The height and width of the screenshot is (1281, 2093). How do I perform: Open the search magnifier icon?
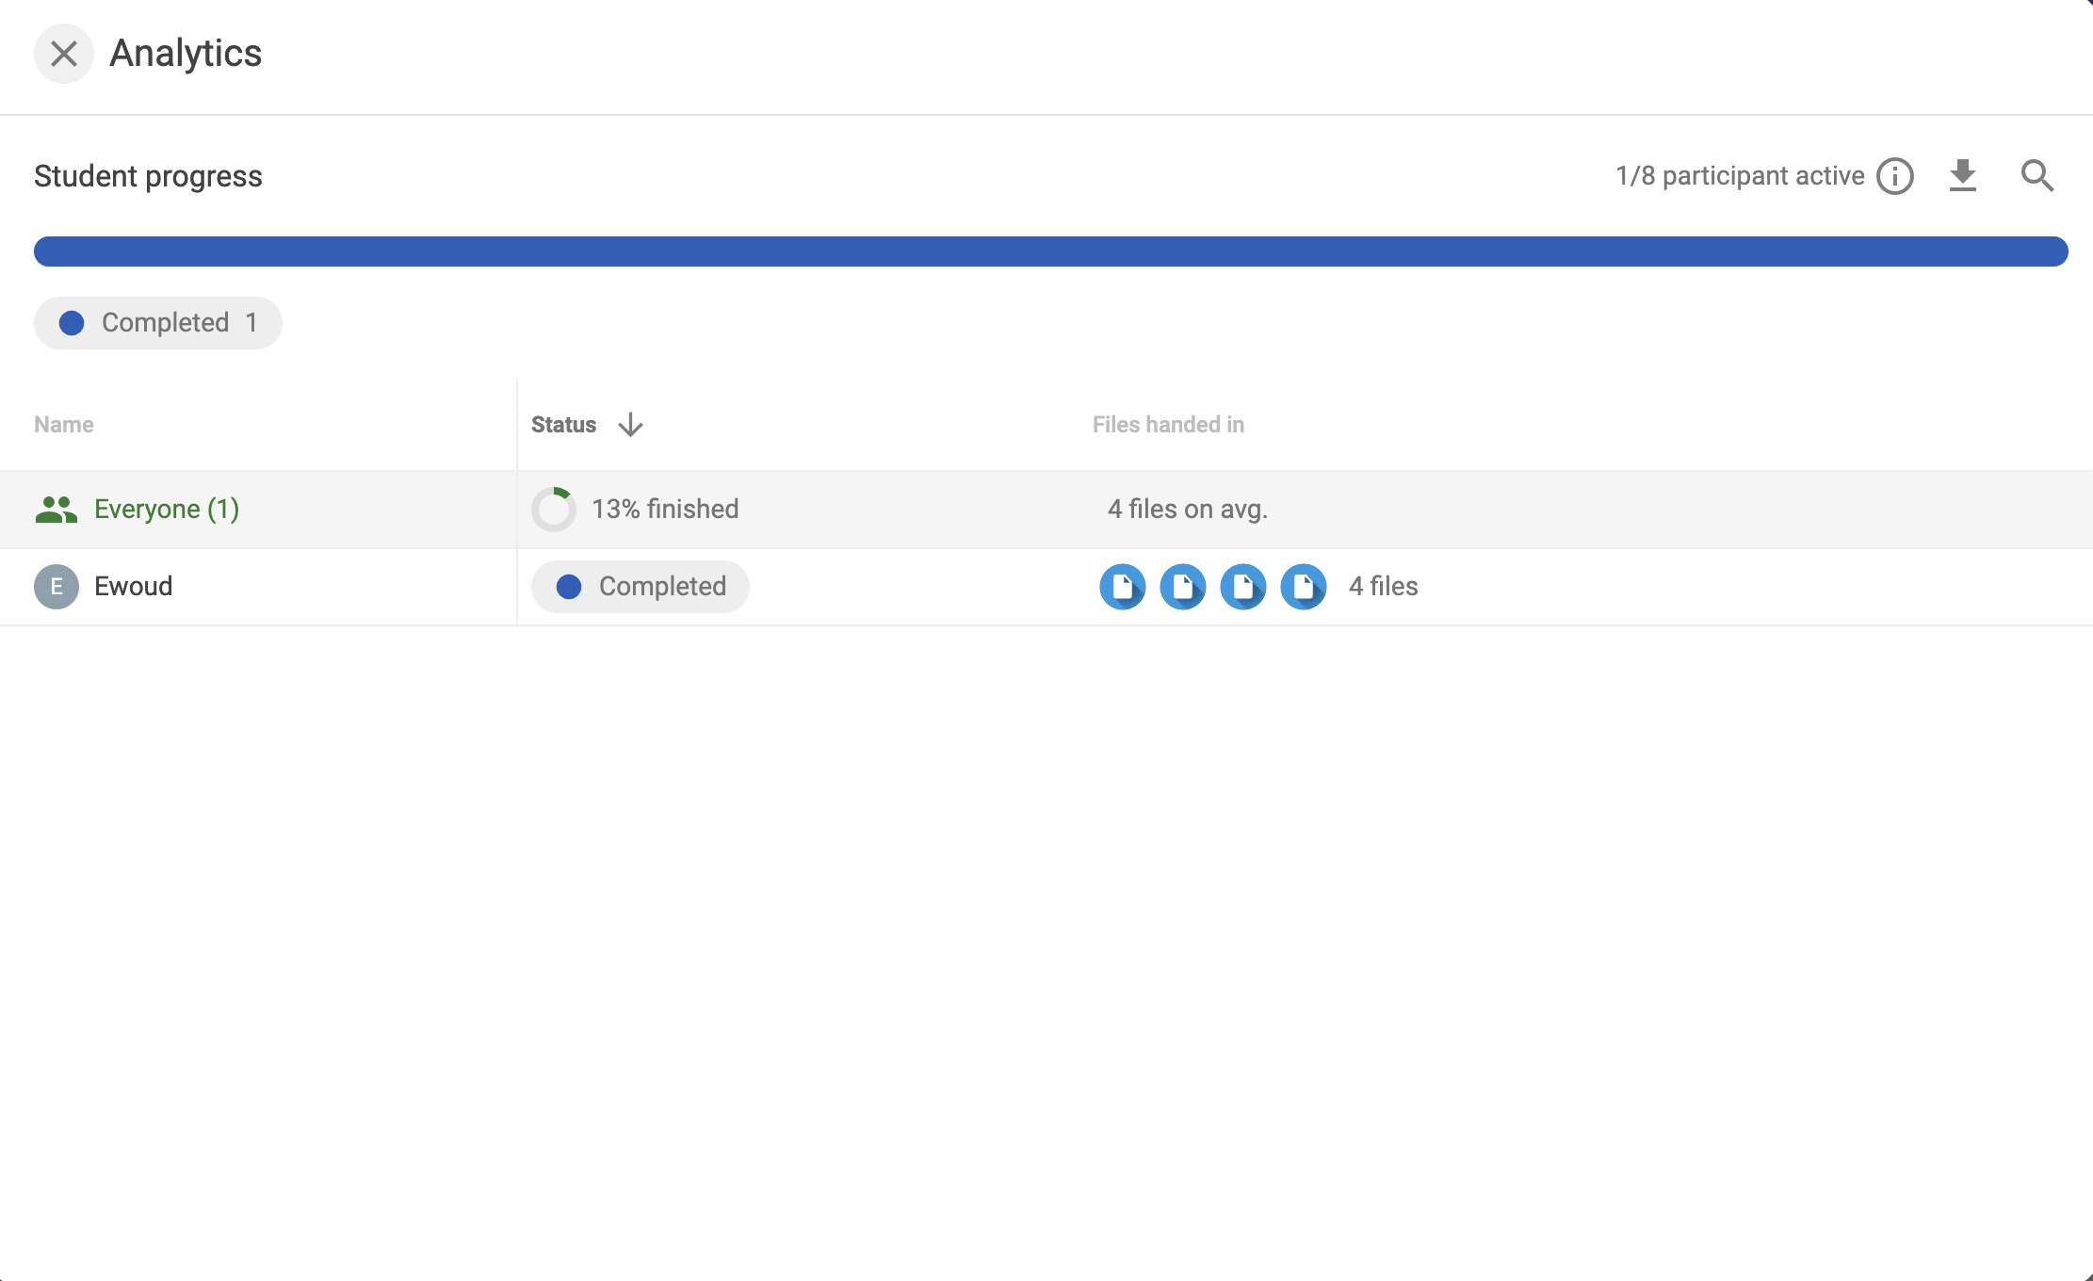pyautogui.click(x=2037, y=176)
